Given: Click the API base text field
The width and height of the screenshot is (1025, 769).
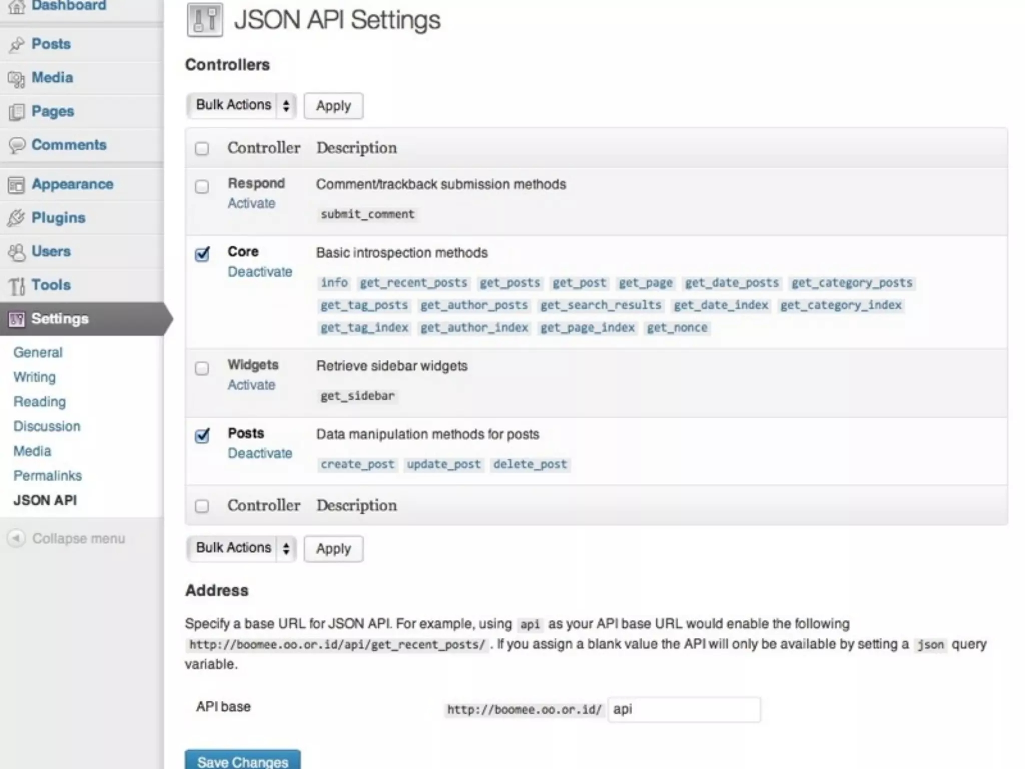Looking at the screenshot, I should click(x=684, y=709).
